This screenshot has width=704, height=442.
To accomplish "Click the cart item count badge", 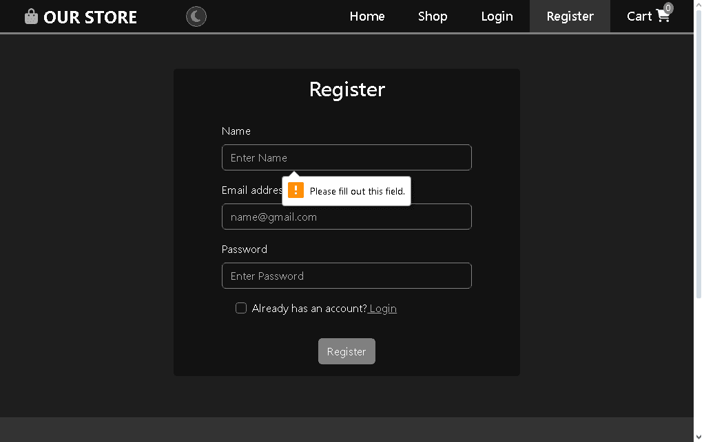I will click(668, 8).
